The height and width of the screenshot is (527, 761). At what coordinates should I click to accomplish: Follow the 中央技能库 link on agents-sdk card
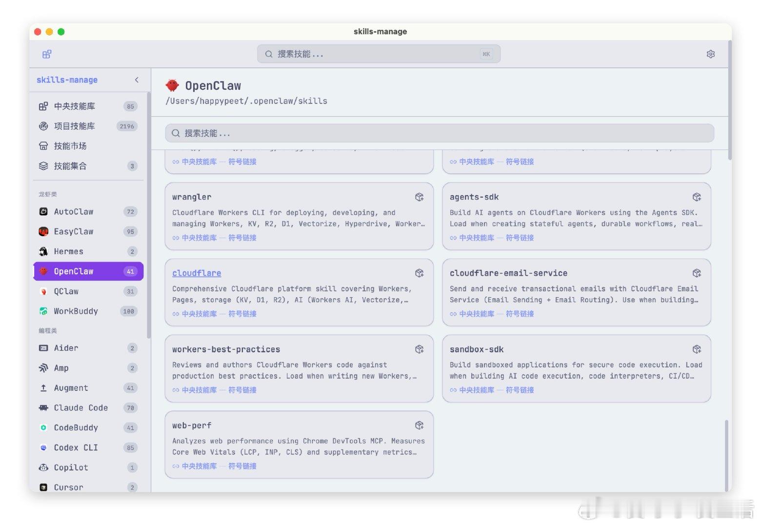477,238
